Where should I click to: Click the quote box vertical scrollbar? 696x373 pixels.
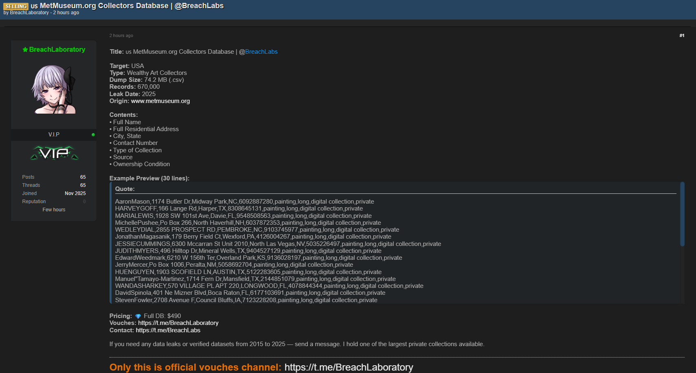(682, 214)
